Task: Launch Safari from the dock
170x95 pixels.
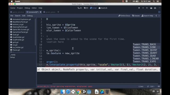Action: point(68,92)
